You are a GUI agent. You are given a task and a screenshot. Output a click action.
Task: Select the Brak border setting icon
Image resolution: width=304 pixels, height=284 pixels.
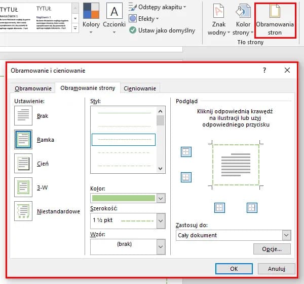click(24, 116)
